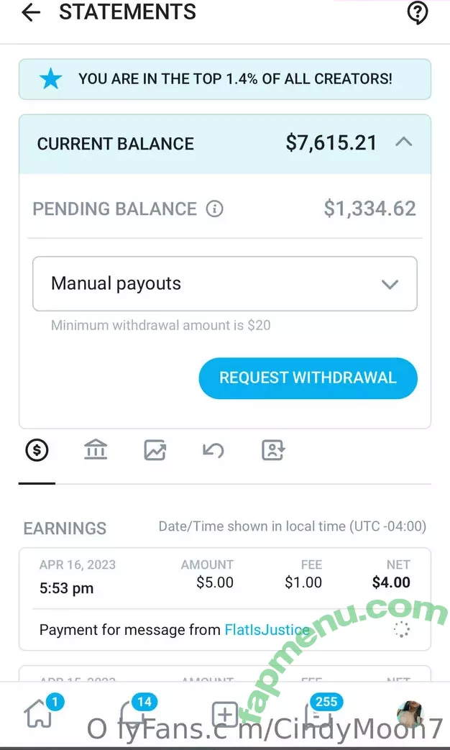Open the chart statistics tab
Viewport: 450px width, 750px height.
point(155,451)
